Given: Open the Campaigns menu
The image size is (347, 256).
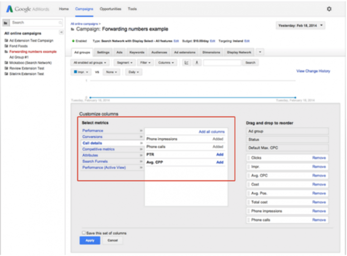Looking at the screenshot, I should click(84, 9).
